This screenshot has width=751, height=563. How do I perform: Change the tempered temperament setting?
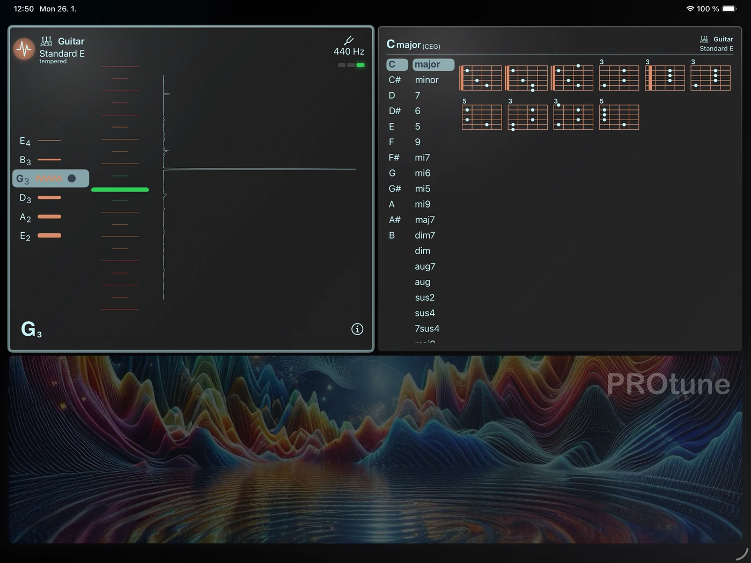(x=53, y=62)
